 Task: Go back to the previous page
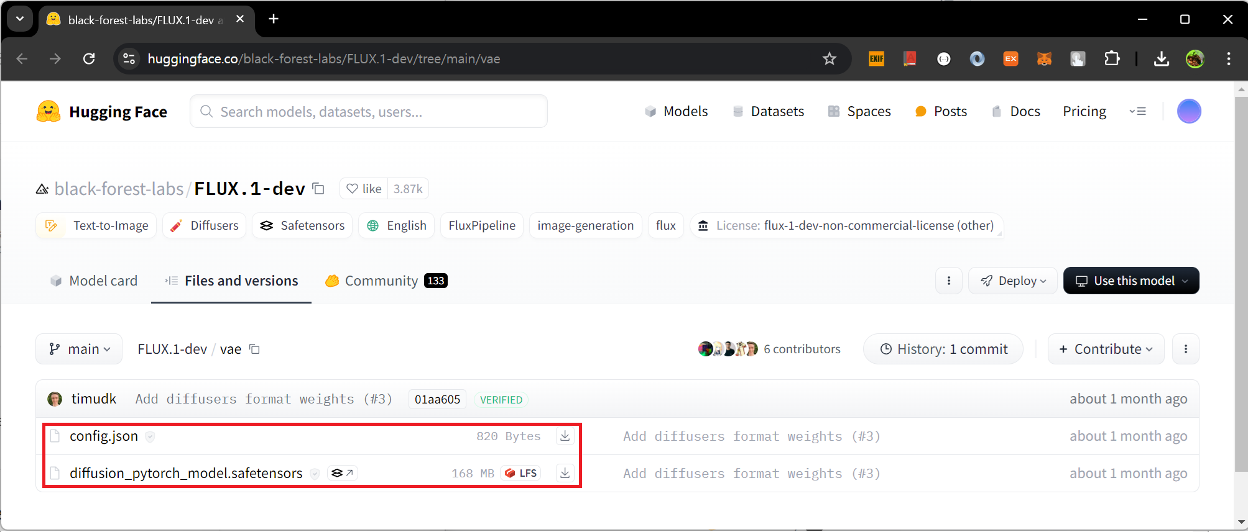pyautogui.click(x=22, y=59)
